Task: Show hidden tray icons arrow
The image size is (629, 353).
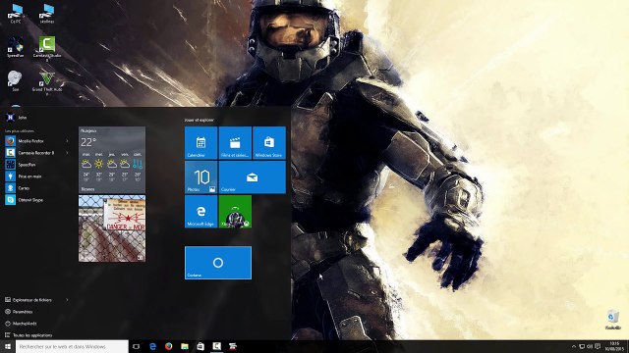Action: click(x=574, y=346)
